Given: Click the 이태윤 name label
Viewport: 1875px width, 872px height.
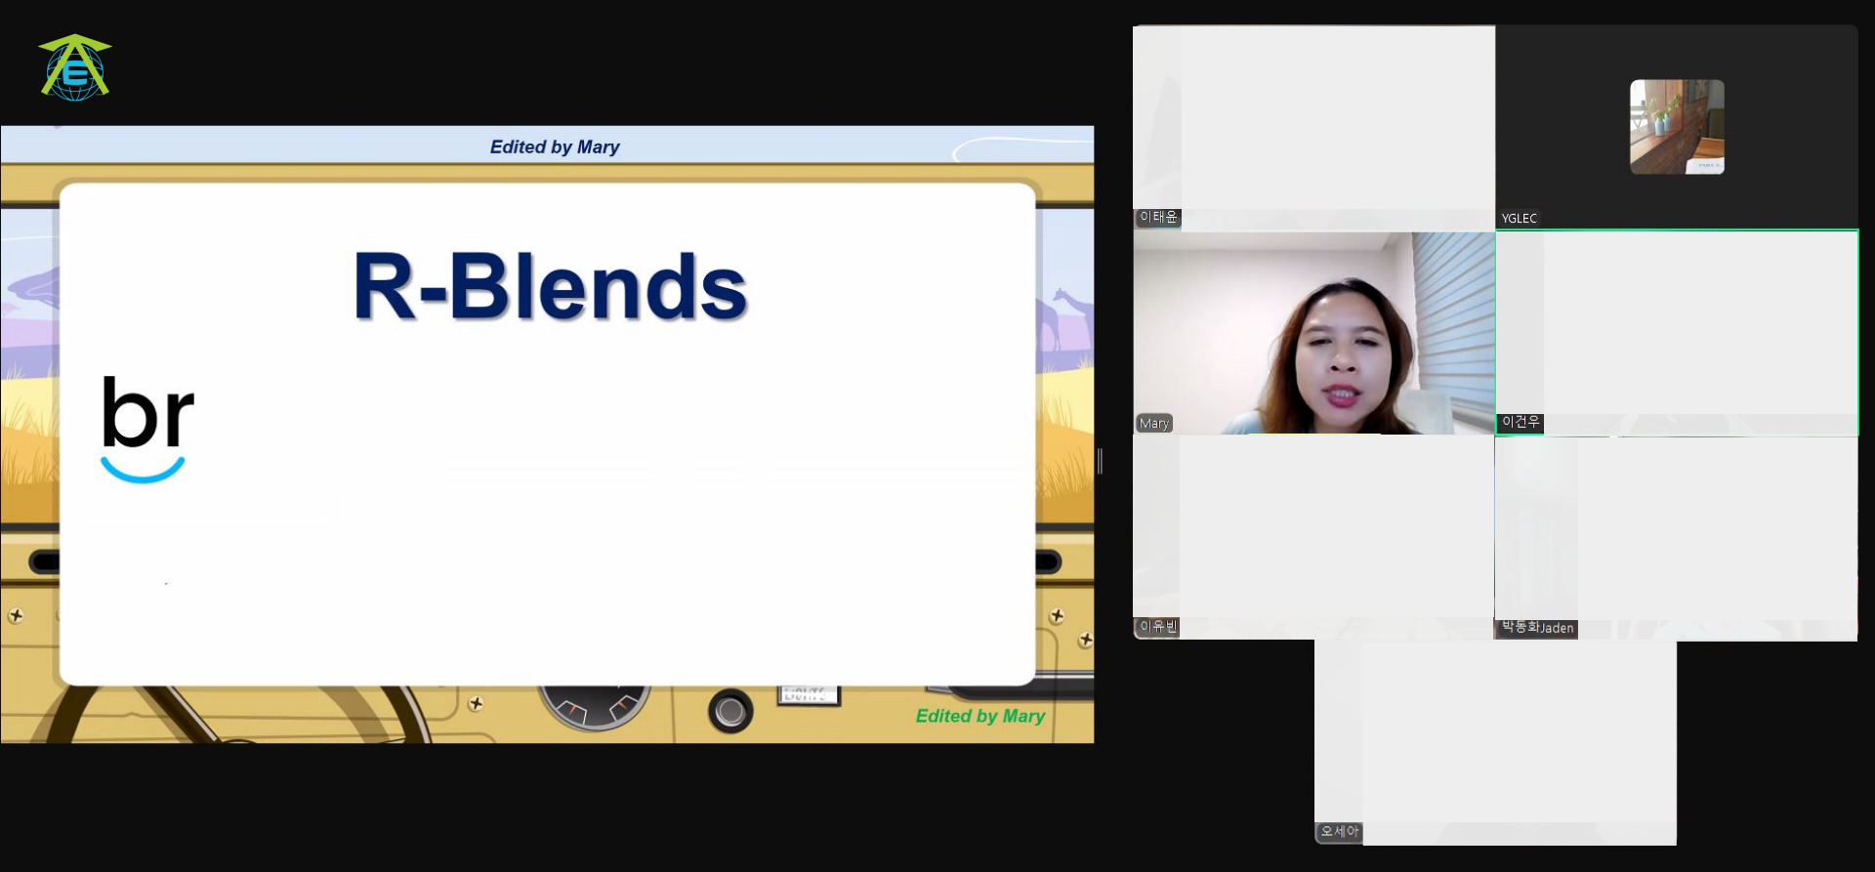Looking at the screenshot, I should (1158, 217).
